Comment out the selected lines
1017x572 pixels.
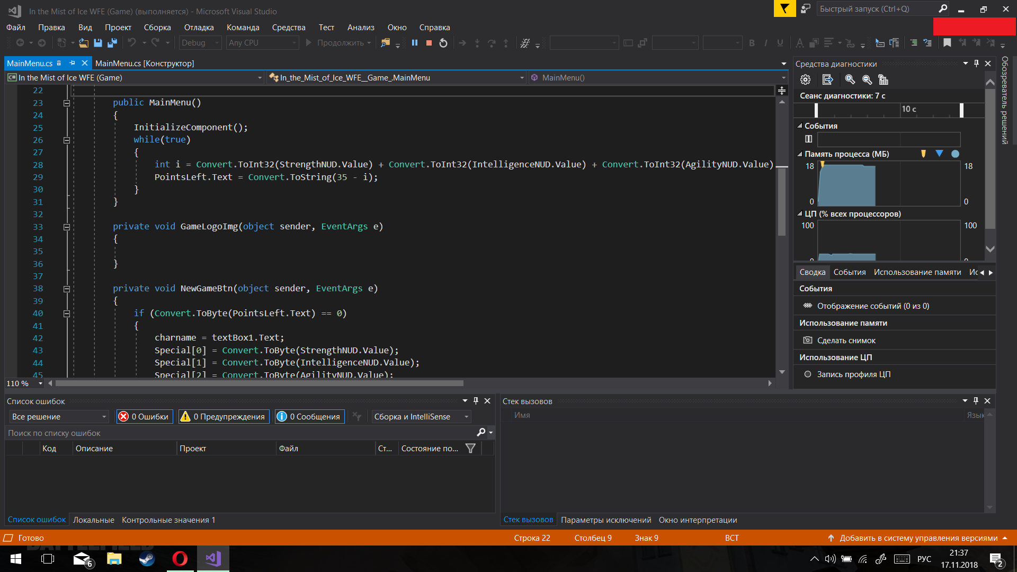coord(914,43)
